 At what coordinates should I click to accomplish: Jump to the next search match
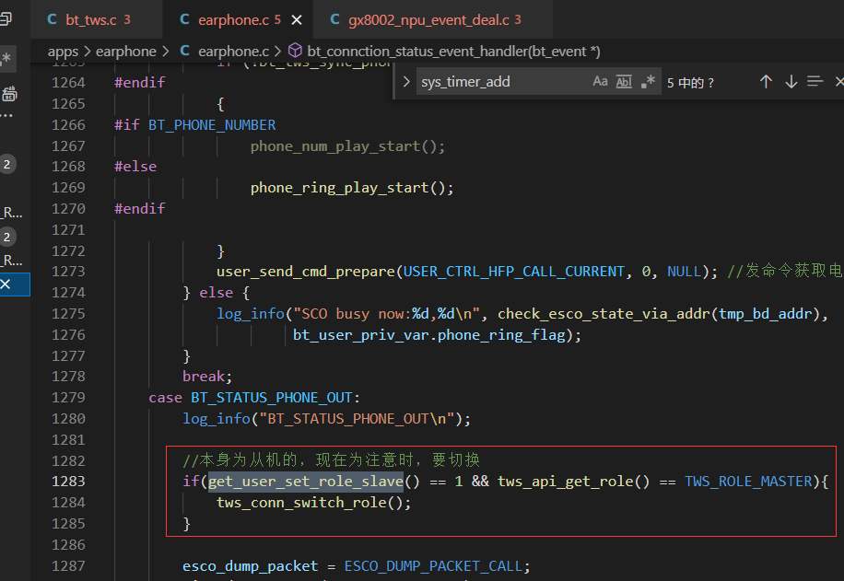(791, 82)
